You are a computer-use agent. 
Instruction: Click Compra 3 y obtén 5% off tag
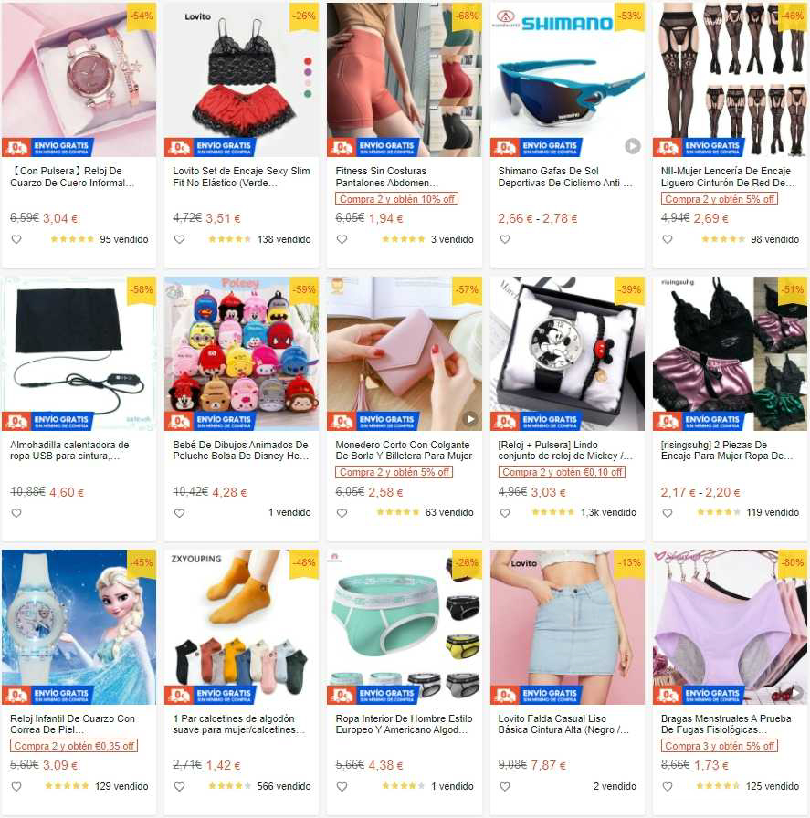[x=720, y=746]
